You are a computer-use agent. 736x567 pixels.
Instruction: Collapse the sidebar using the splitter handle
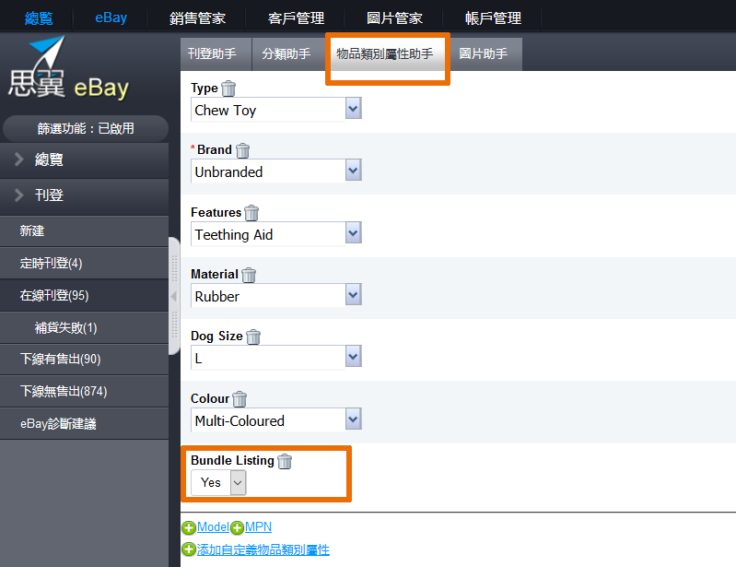pyautogui.click(x=174, y=296)
